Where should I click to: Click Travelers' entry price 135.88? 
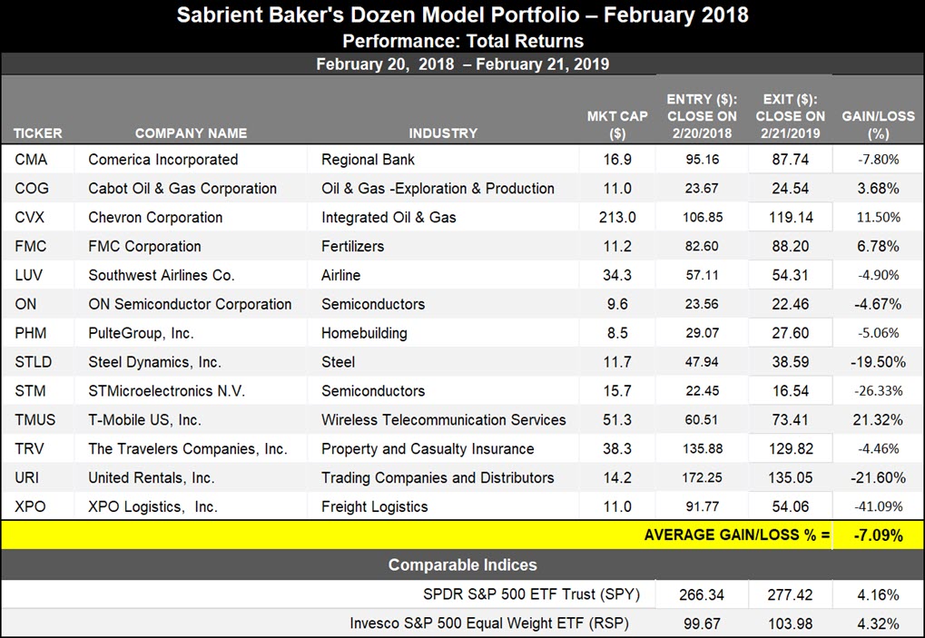[702, 448]
